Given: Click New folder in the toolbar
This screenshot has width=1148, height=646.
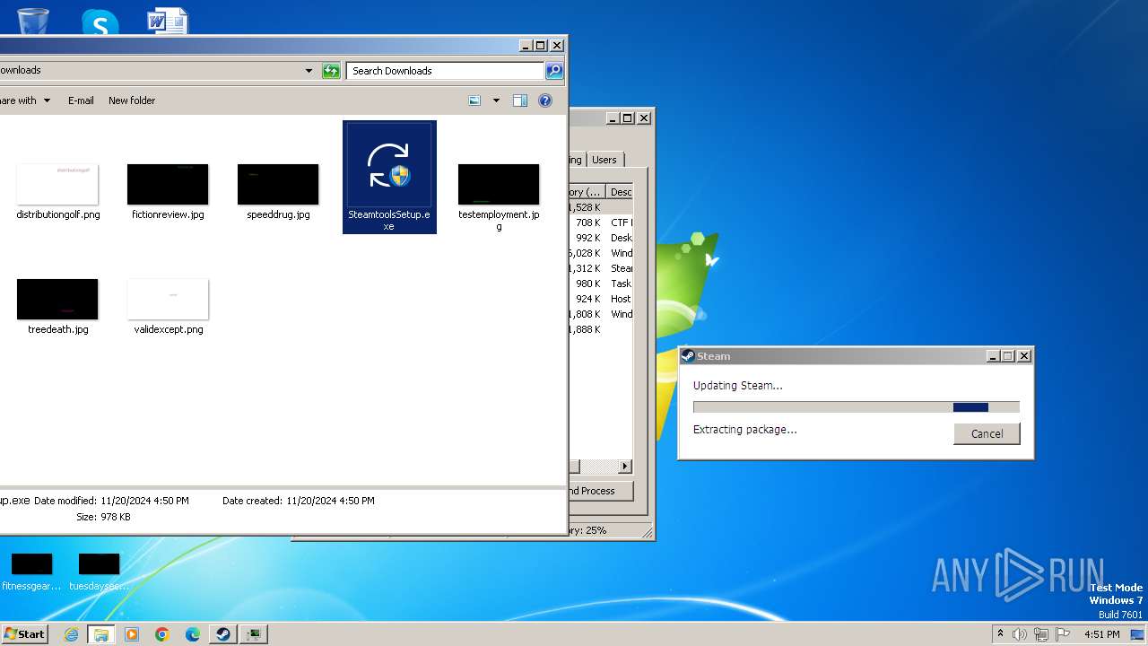Looking at the screenshot, I should 132,100.
